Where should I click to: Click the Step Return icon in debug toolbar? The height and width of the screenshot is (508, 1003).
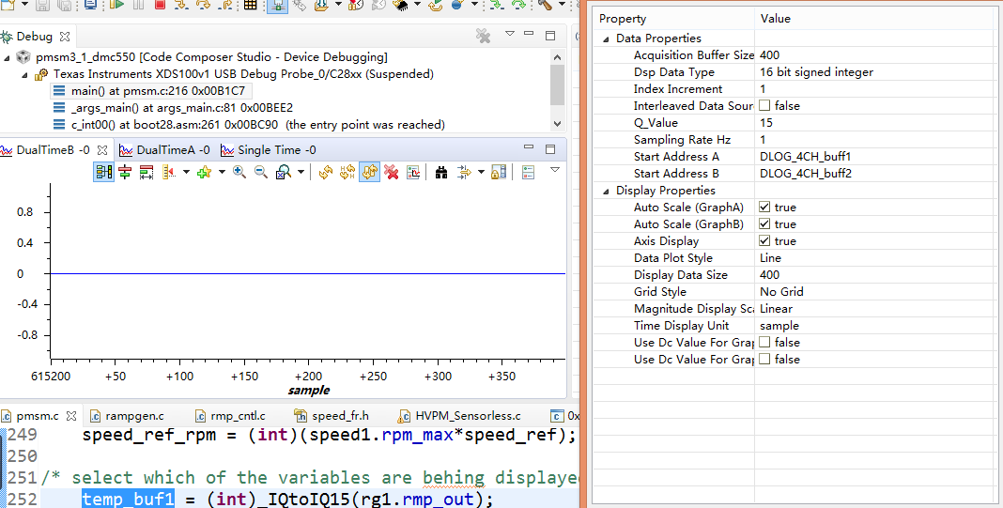pos(225,5)
